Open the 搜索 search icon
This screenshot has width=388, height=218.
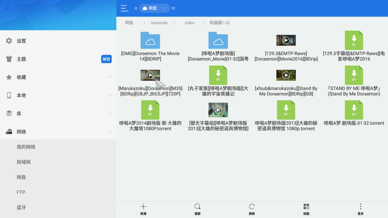click(x=197, y=206)
